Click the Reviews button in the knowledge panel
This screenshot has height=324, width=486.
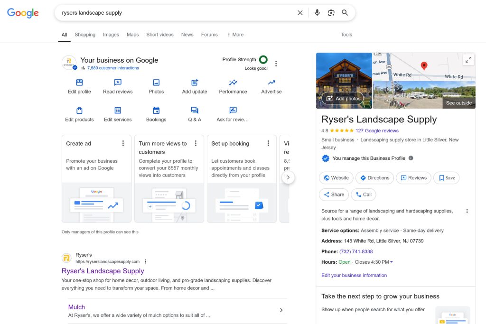point(413,178)
